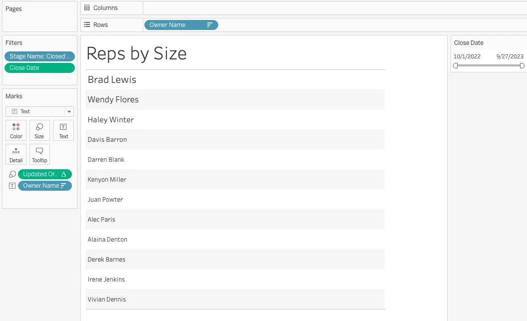Click the Reps by Size worksheet title
Screen dimensions: 527x321
pos(135,53)
